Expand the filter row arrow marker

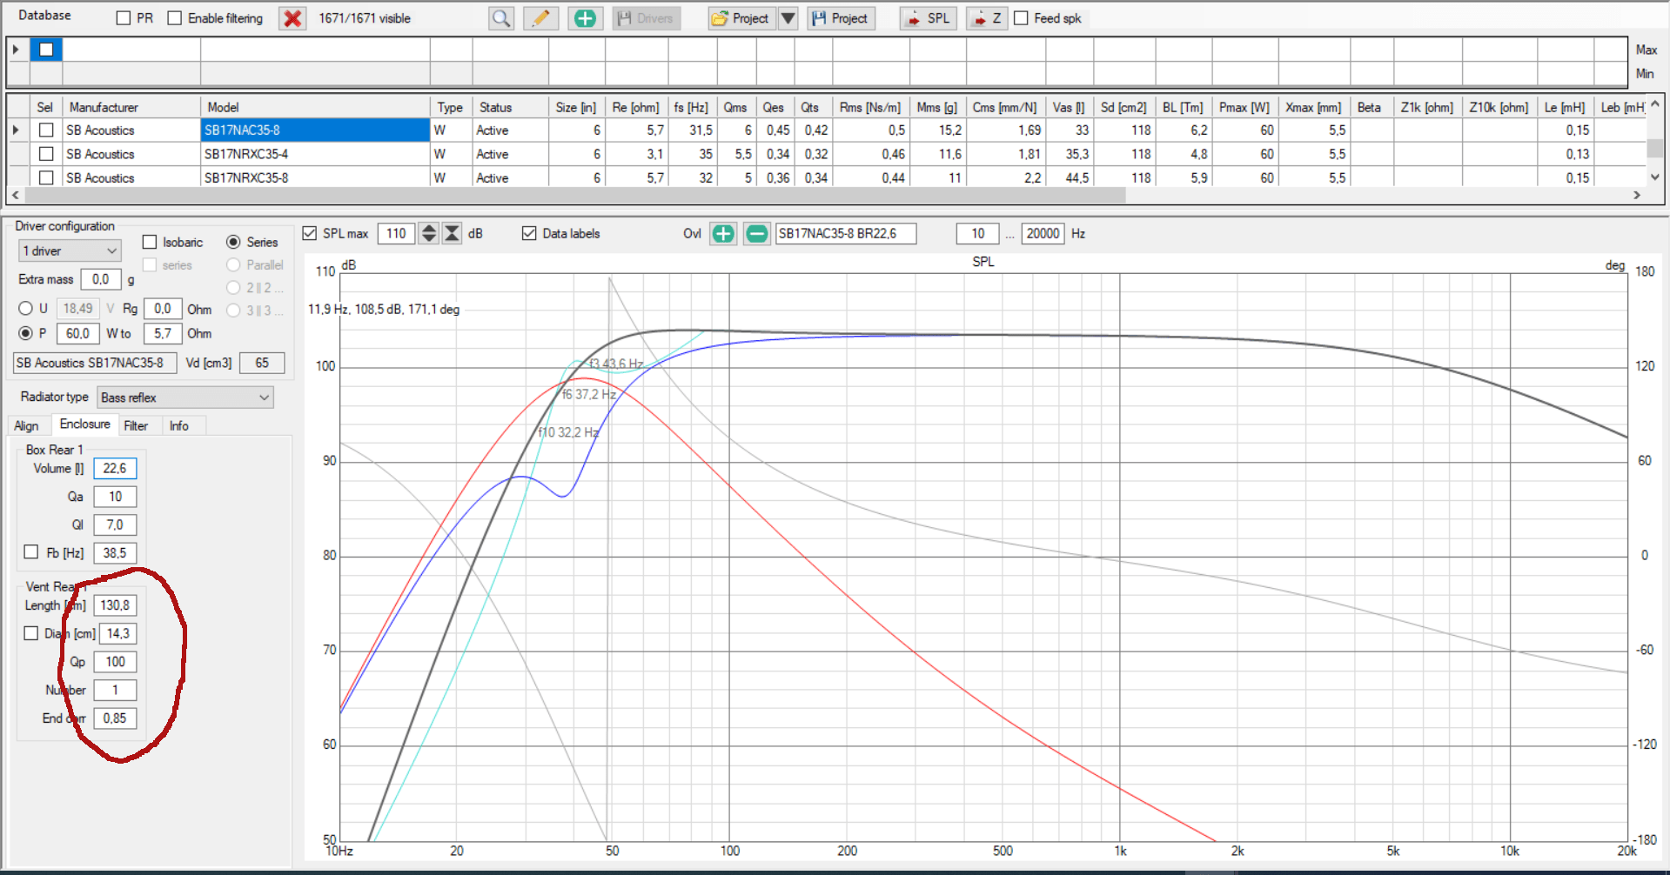(x=16, y=50)
